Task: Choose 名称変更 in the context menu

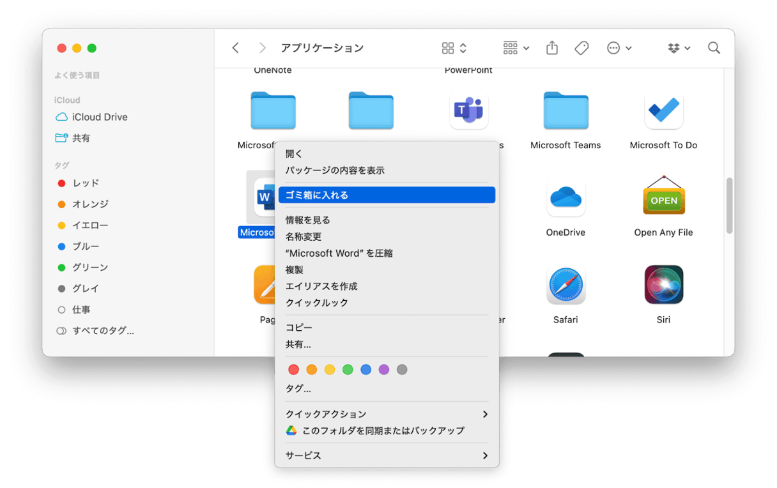Action: 304,236
